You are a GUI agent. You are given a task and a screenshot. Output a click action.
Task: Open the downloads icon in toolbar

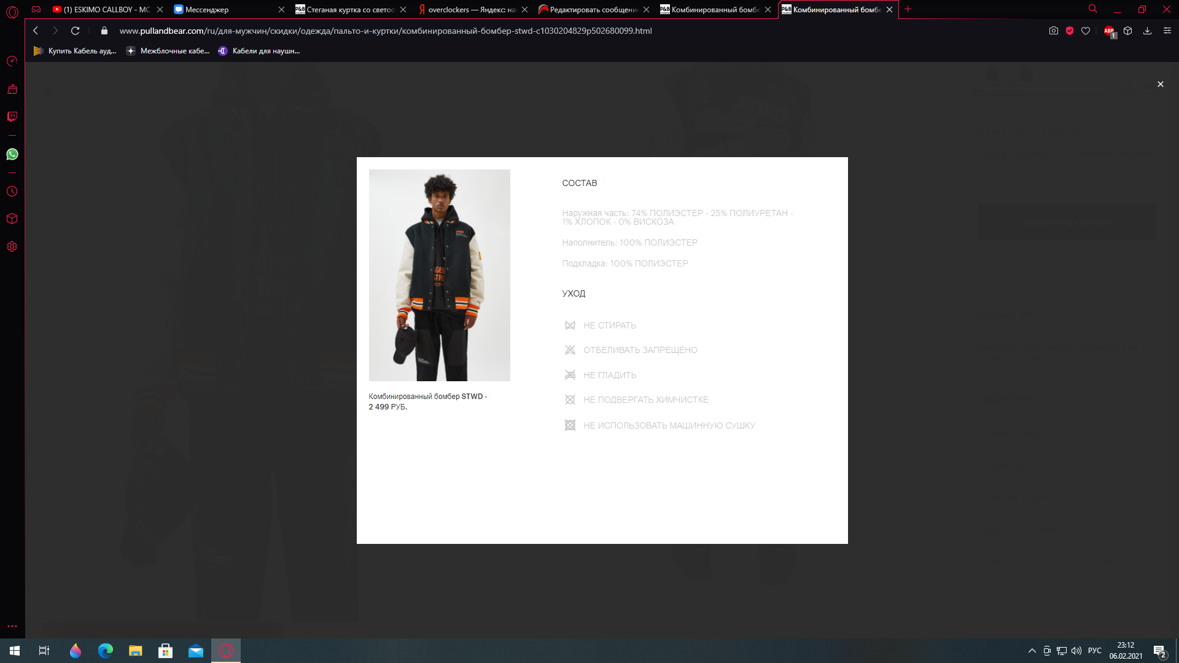tap(1147, 31)
